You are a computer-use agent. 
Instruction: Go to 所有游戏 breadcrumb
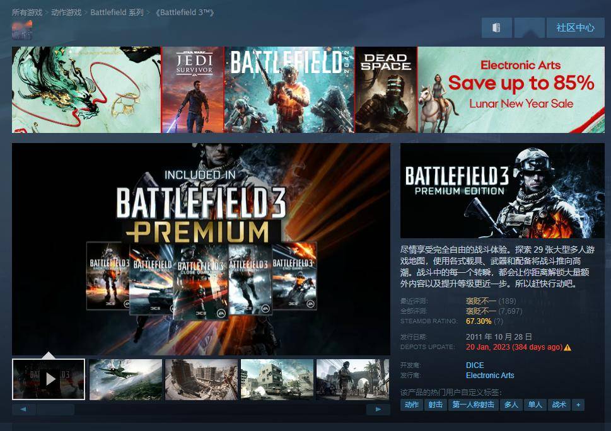click(27, 13)
